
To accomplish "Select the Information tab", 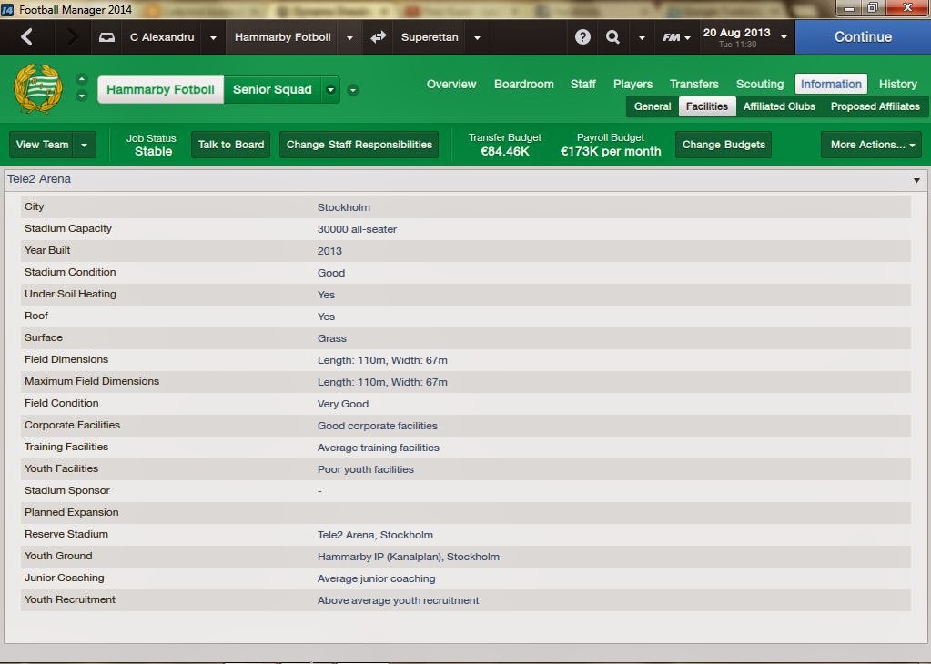I will pyautogui.click(x=831, y=85).
